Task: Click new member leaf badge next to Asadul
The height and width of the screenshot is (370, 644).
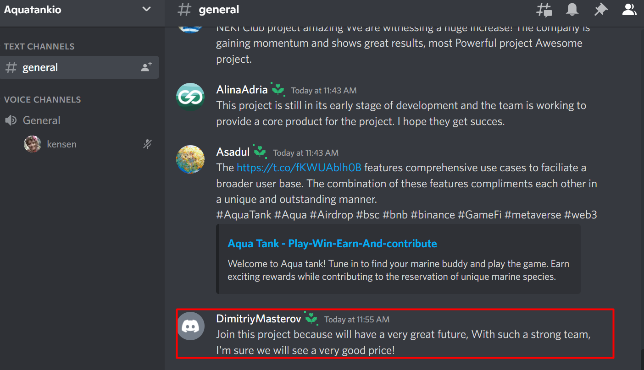Action: (260, 151)
